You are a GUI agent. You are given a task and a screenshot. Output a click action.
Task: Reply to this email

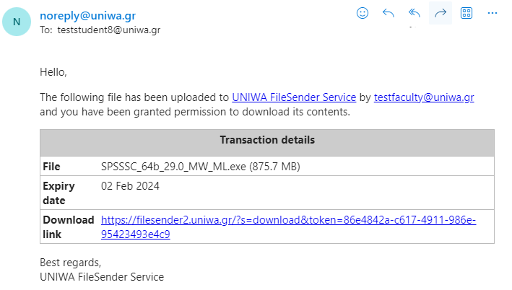click(389, 14)
